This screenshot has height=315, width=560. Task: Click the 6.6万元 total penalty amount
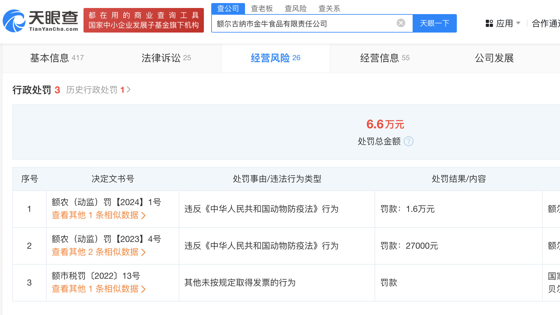385,124
